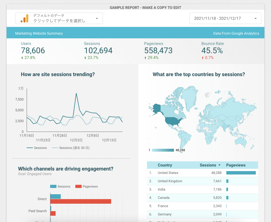Click the Data From Google Analytics text
Screen dimensions: 271x222
pyautogui.click(x=236, y=33)
